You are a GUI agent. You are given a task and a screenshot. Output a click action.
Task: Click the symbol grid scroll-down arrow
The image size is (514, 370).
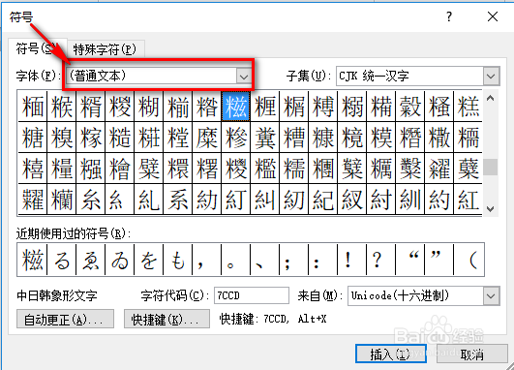point(491,208)
